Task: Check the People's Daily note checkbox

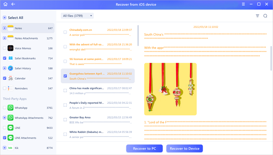Action: pyautogui.click(x=65, y=105)
